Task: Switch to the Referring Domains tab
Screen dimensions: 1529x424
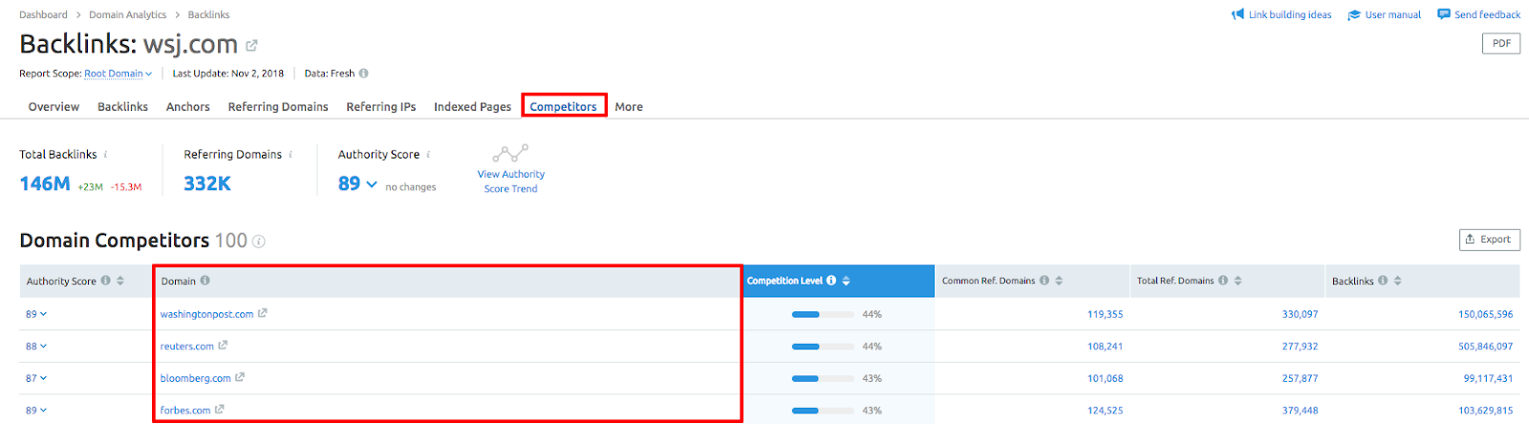Action: click(x=277, y=107)
